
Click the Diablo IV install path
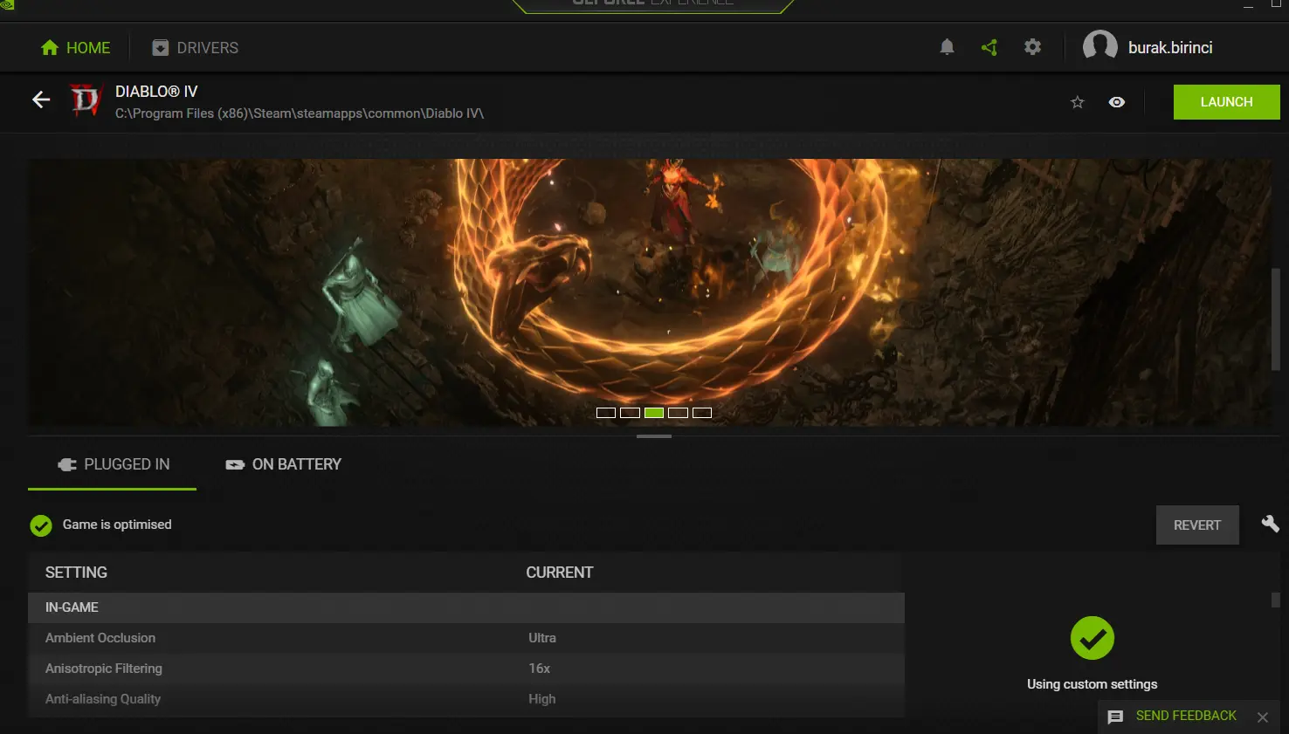pyautogui.click(x=300, y=113)
